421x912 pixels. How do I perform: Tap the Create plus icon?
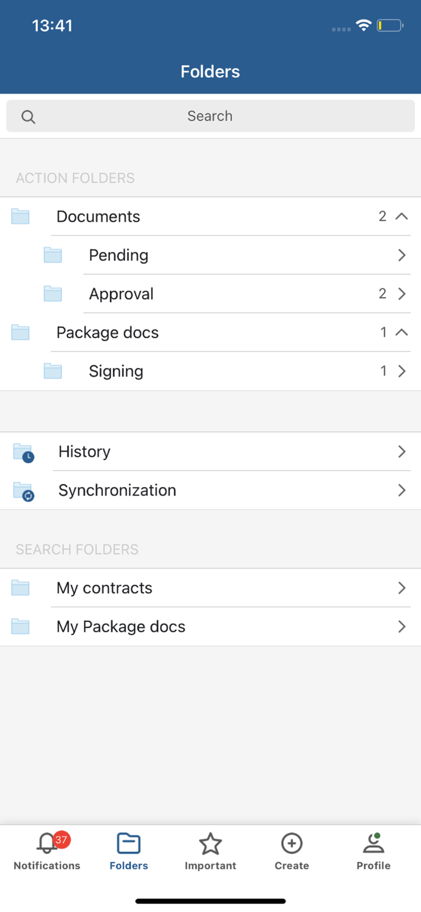(x=292, y=844)
